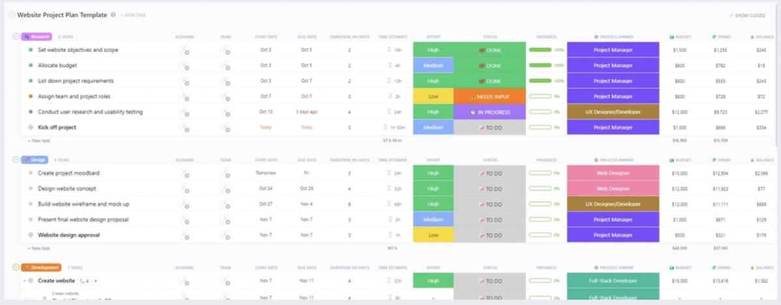Assign a person to Website design approval
This screenshot has height=305, width=781.
click(184, 235)
